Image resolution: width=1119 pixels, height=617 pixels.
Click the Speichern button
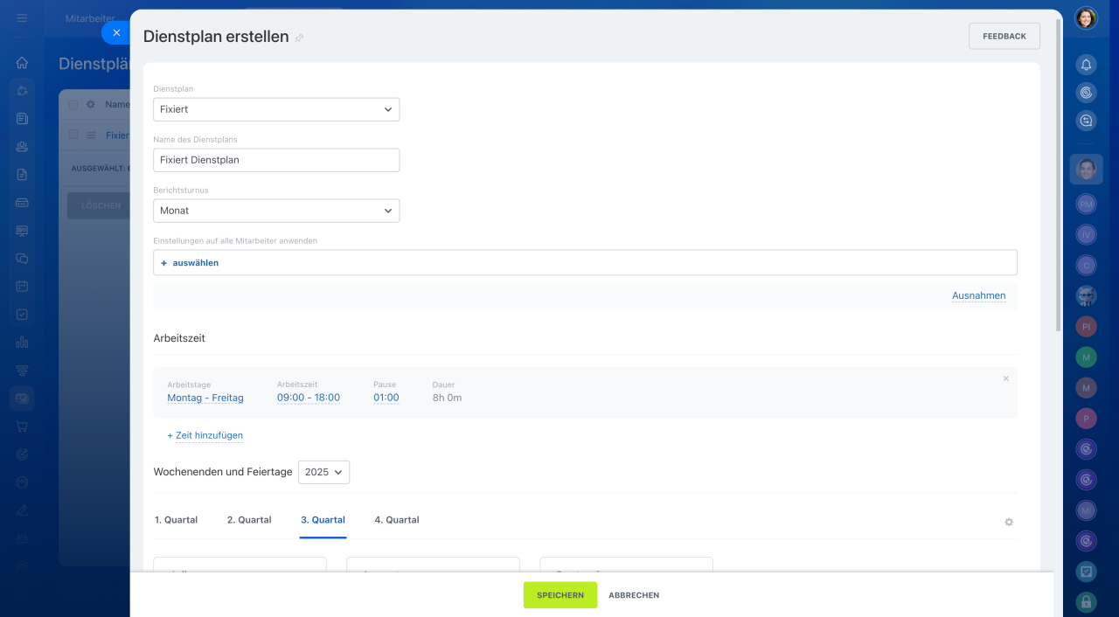pyautogui.click(x=560, y=595)
